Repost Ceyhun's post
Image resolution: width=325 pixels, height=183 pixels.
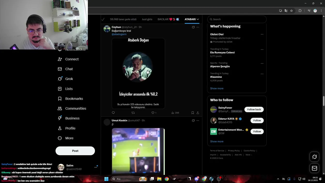point(133,113)
